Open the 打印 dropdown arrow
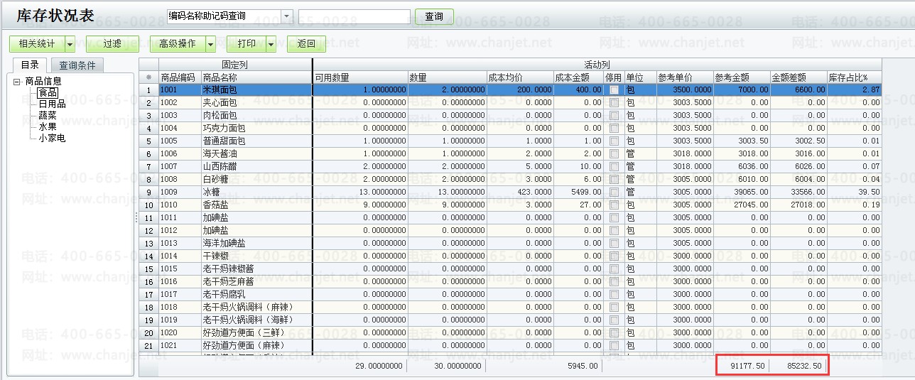 click(x=271, y=44)
